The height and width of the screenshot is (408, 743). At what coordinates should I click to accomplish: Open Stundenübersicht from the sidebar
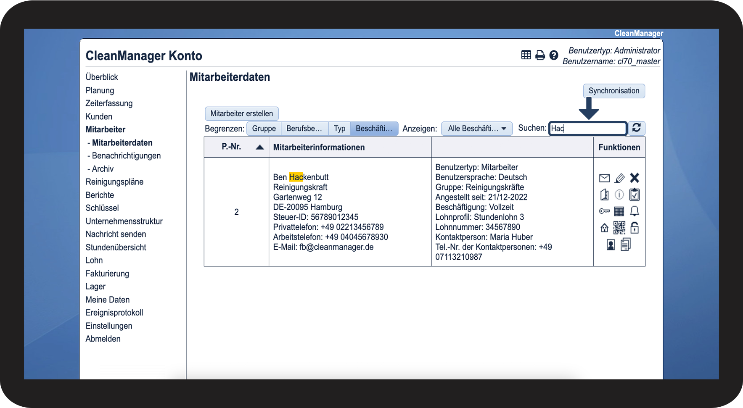click(x=116, y=247)
